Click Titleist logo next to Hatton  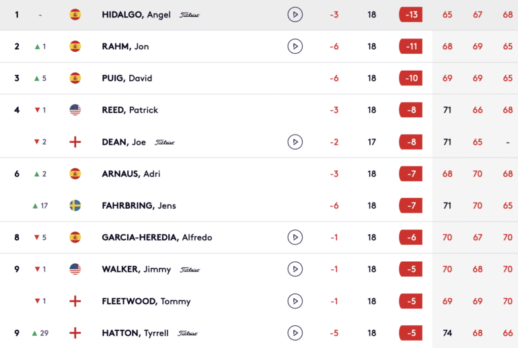click(187, 333)
